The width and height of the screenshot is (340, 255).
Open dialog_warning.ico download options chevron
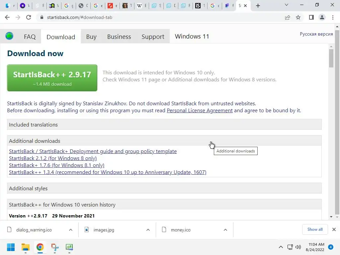71,230
